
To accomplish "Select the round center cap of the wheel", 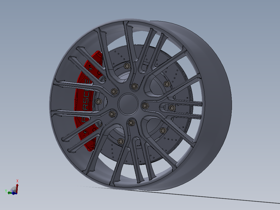I will [x=128, y=104].
